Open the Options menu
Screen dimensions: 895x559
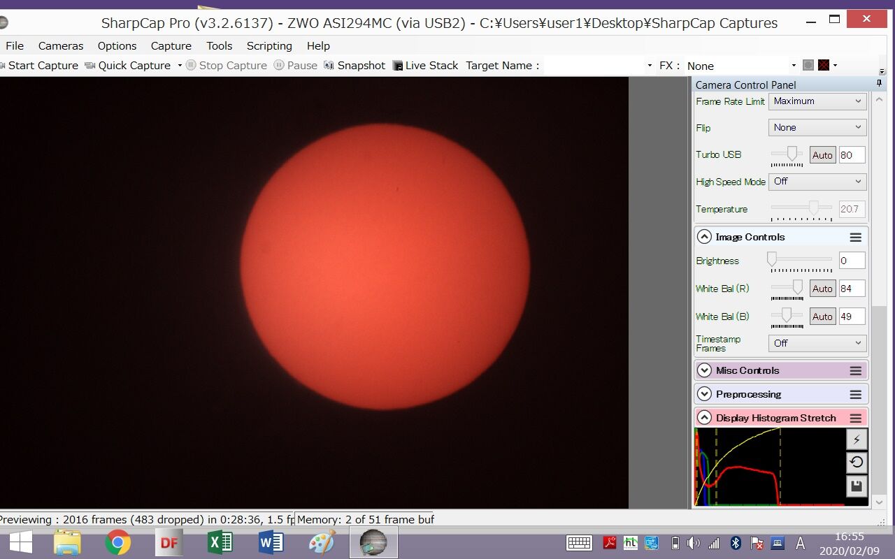[x=117, y=45]
